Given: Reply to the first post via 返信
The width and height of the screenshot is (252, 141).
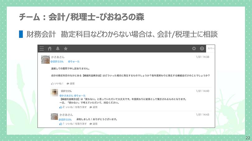Looking at the screenshot, I should coord(70,83).
